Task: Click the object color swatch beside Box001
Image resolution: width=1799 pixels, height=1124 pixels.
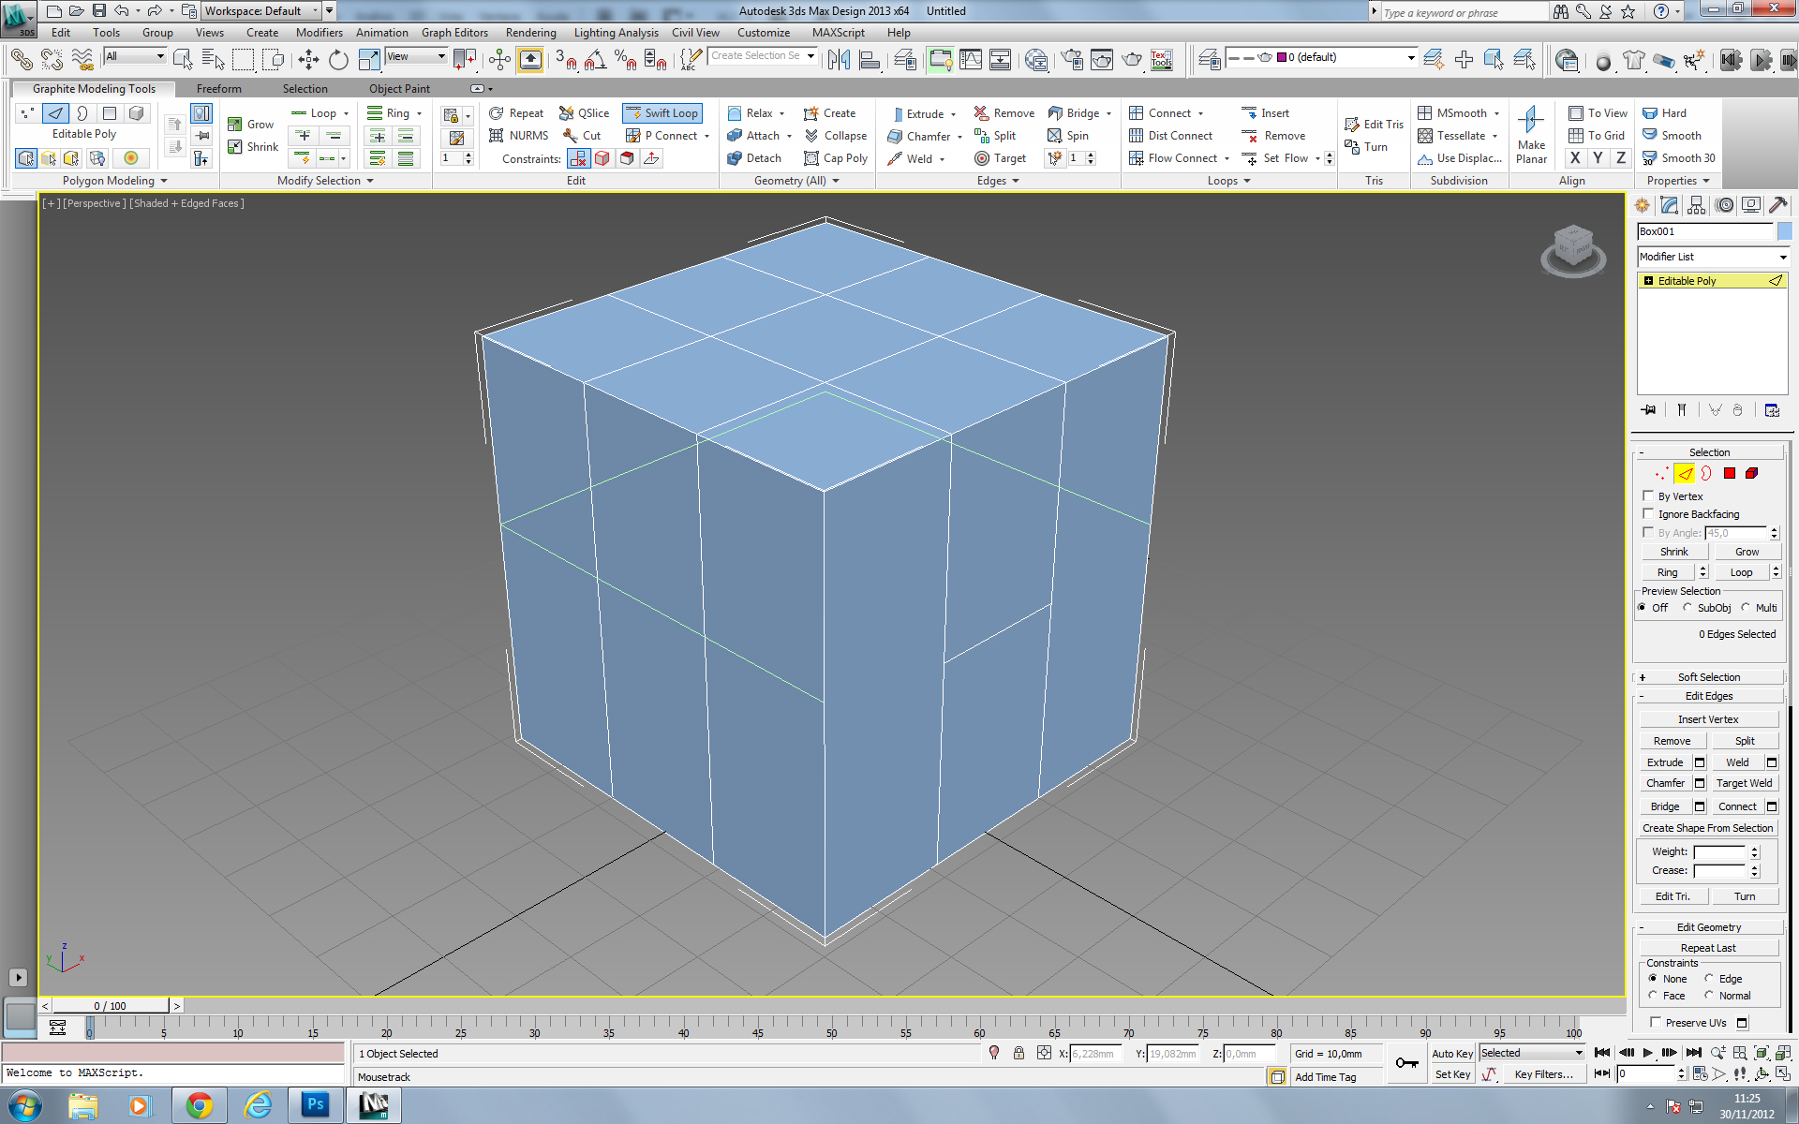Action: click(1784, 231)
